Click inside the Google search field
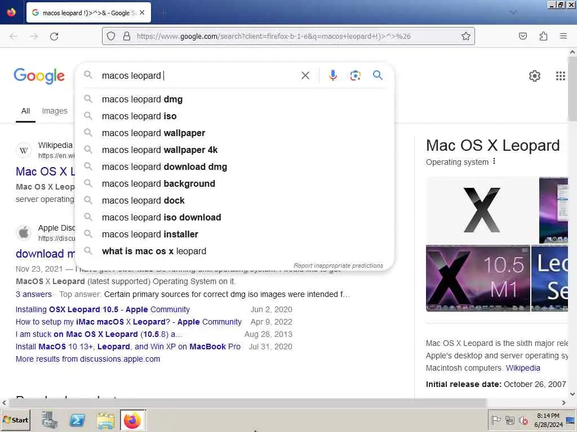This screenshot has width=577, height=432. 199,76
